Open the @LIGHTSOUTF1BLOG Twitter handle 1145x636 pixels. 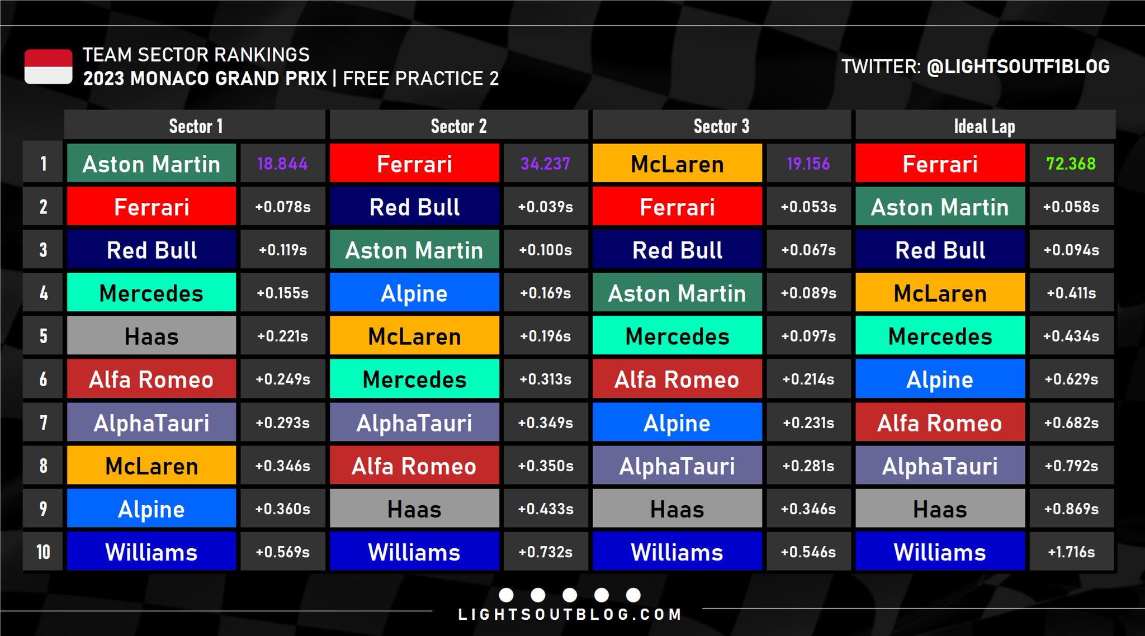tap(1018, 67)
